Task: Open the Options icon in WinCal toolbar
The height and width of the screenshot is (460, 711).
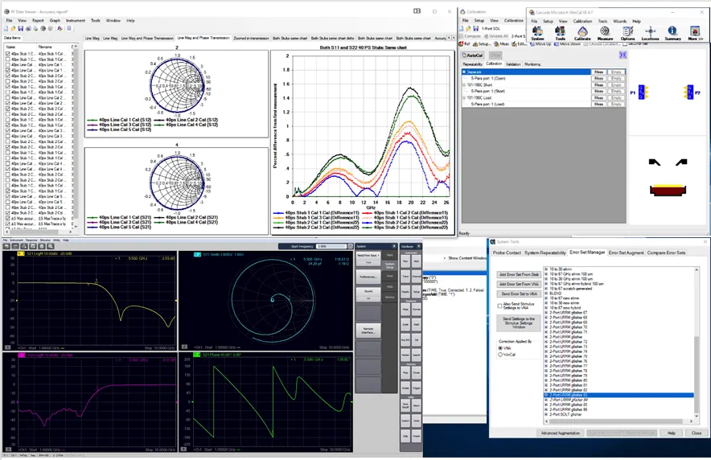Action: click(627, 33)
